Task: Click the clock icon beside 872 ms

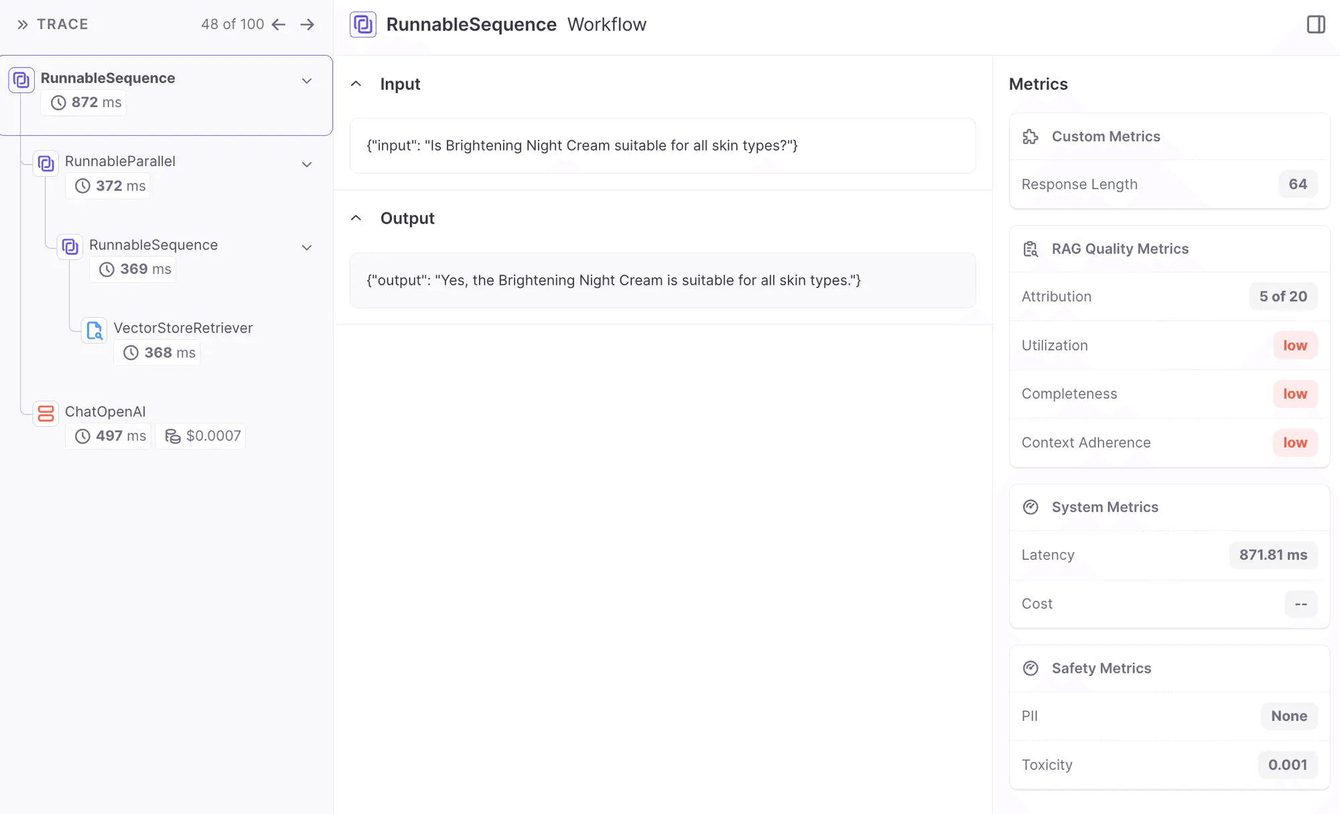Action: pos(59,103)
